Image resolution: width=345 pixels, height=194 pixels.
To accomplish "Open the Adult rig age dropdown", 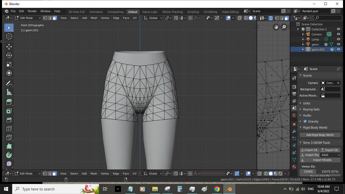I will [330, 155].
